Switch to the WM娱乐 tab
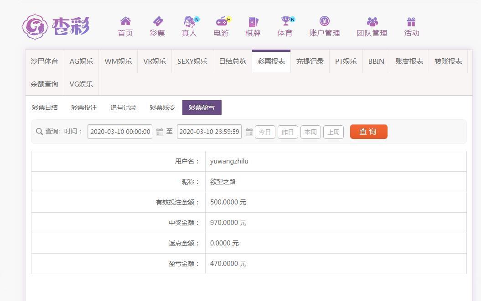This screenshot has height=301, width=481. coord(118,61)
